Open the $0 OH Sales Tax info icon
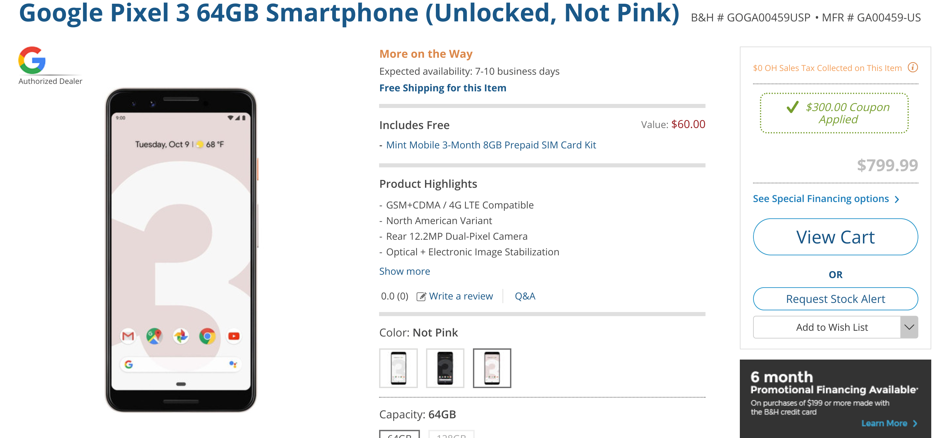Image resolution: width=935 pixels, height=438 pixels. click(x=914, y=68)
